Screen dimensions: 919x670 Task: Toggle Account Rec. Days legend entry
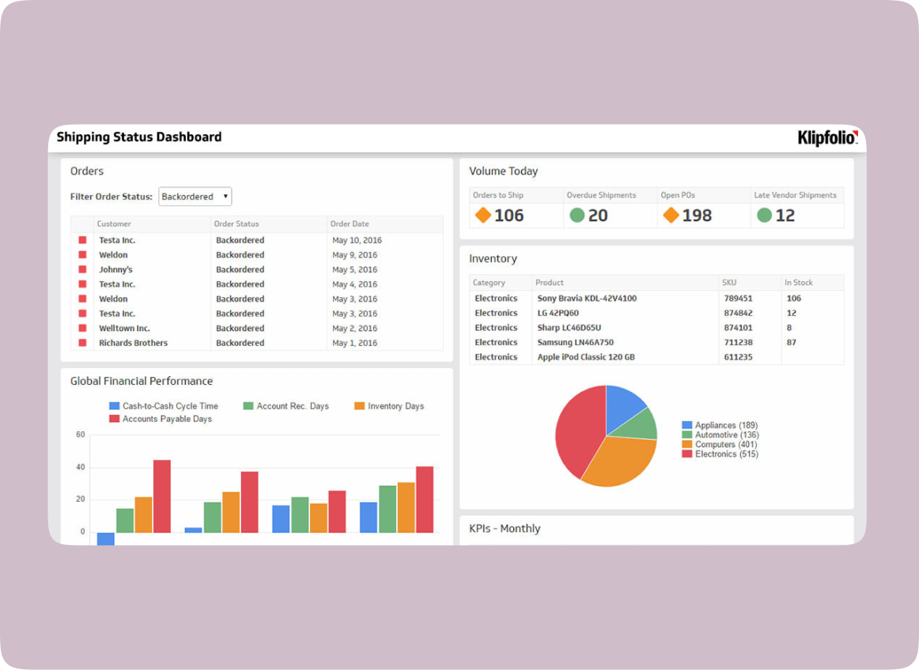286,406
